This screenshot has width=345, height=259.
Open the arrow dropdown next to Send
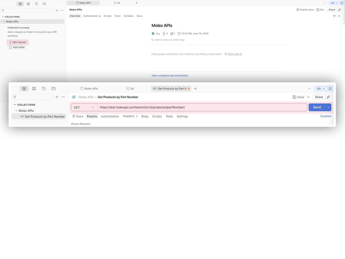pyautogui.click(x=328, y=107)
